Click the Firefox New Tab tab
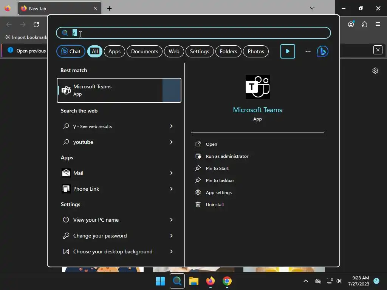Screen dimensions: 387x290 (x=59, y=8)
